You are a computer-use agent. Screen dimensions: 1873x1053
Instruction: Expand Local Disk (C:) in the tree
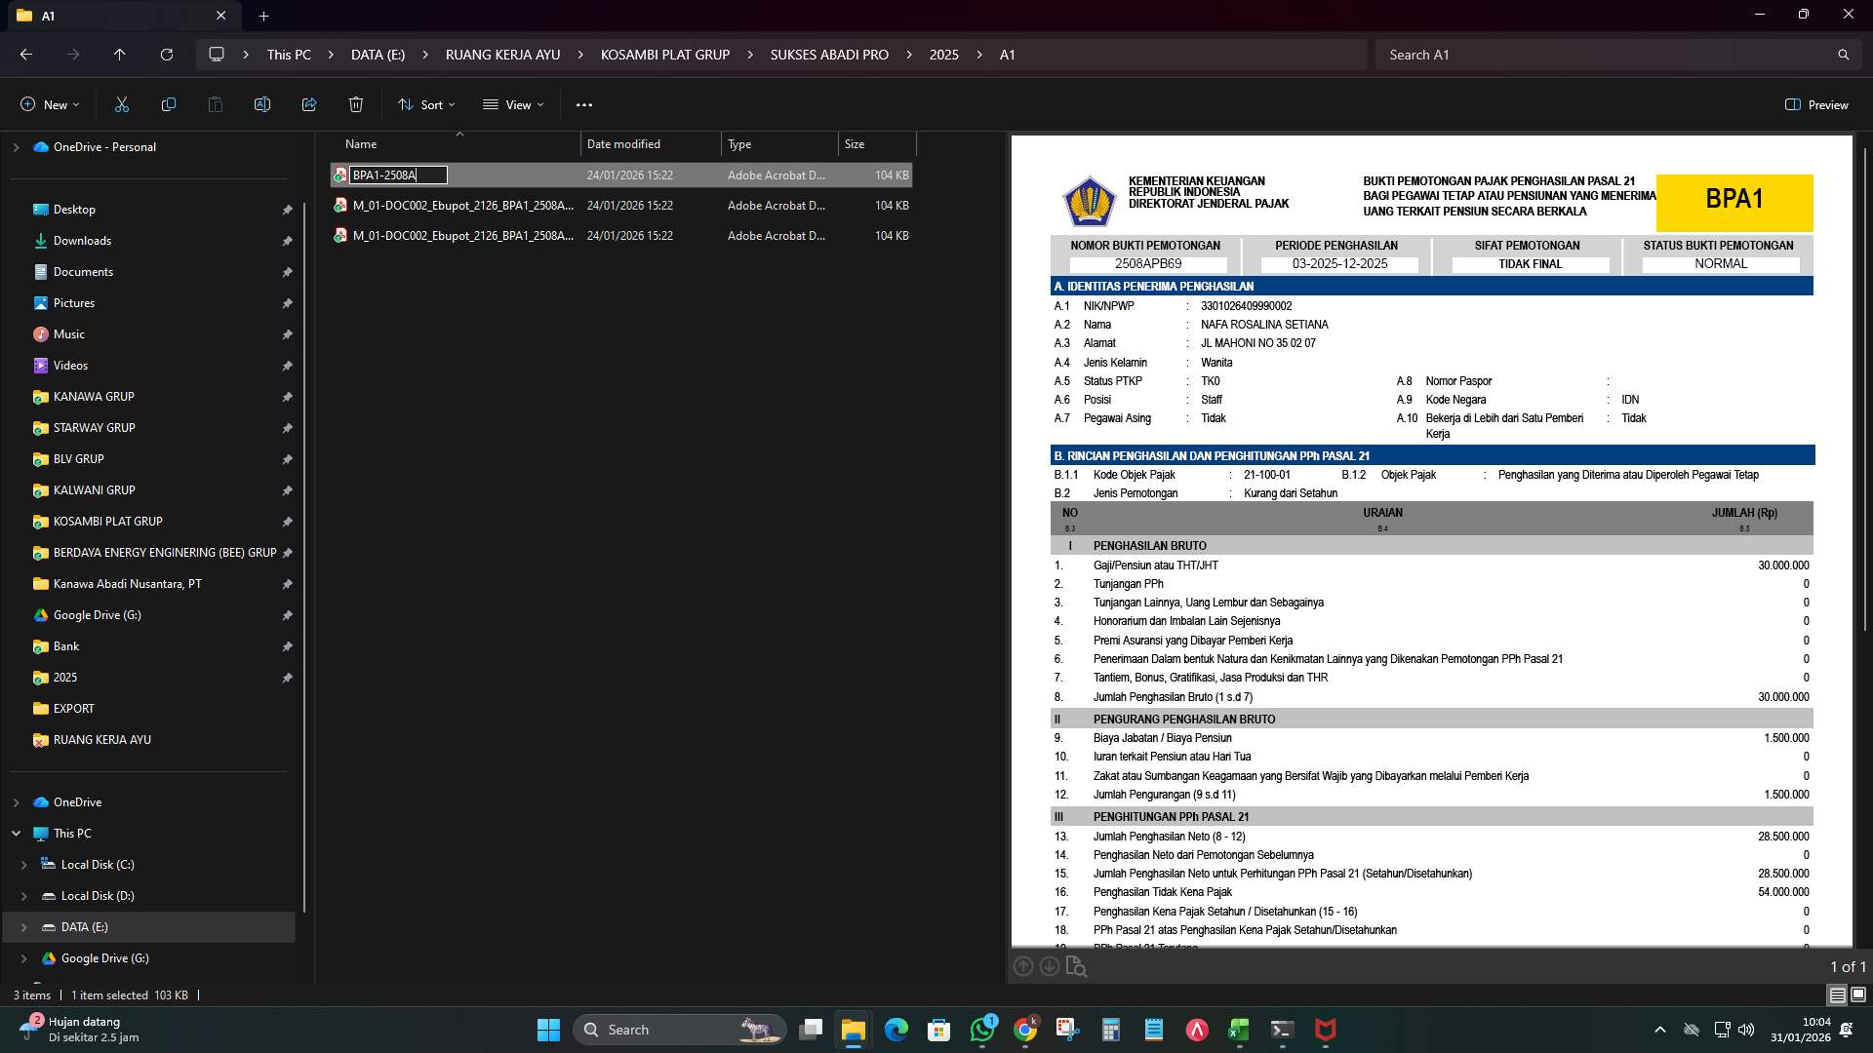click(22, 865)
